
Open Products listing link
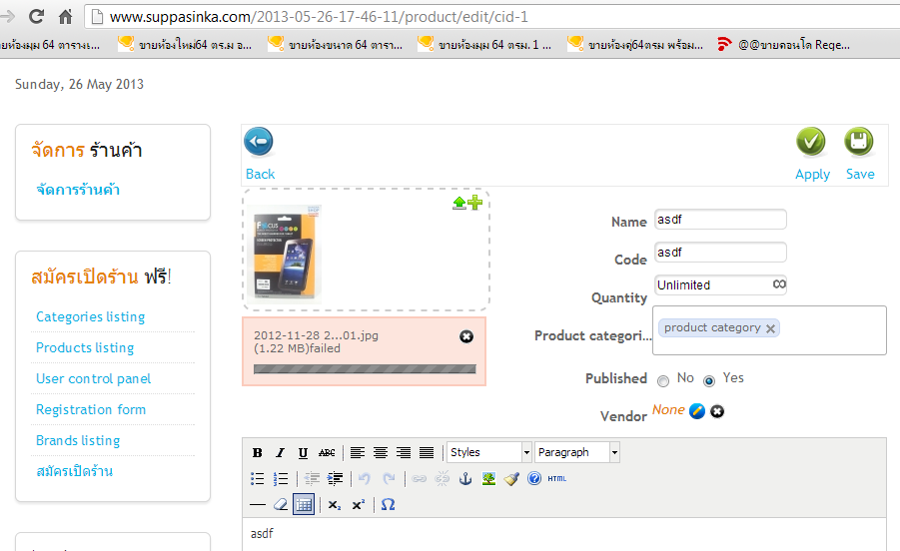pyautogui.click(x=85, y=347)
